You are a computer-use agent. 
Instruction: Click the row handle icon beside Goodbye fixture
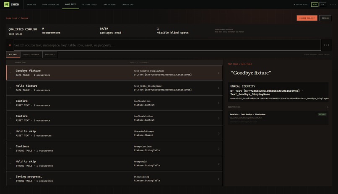point(10,73)
